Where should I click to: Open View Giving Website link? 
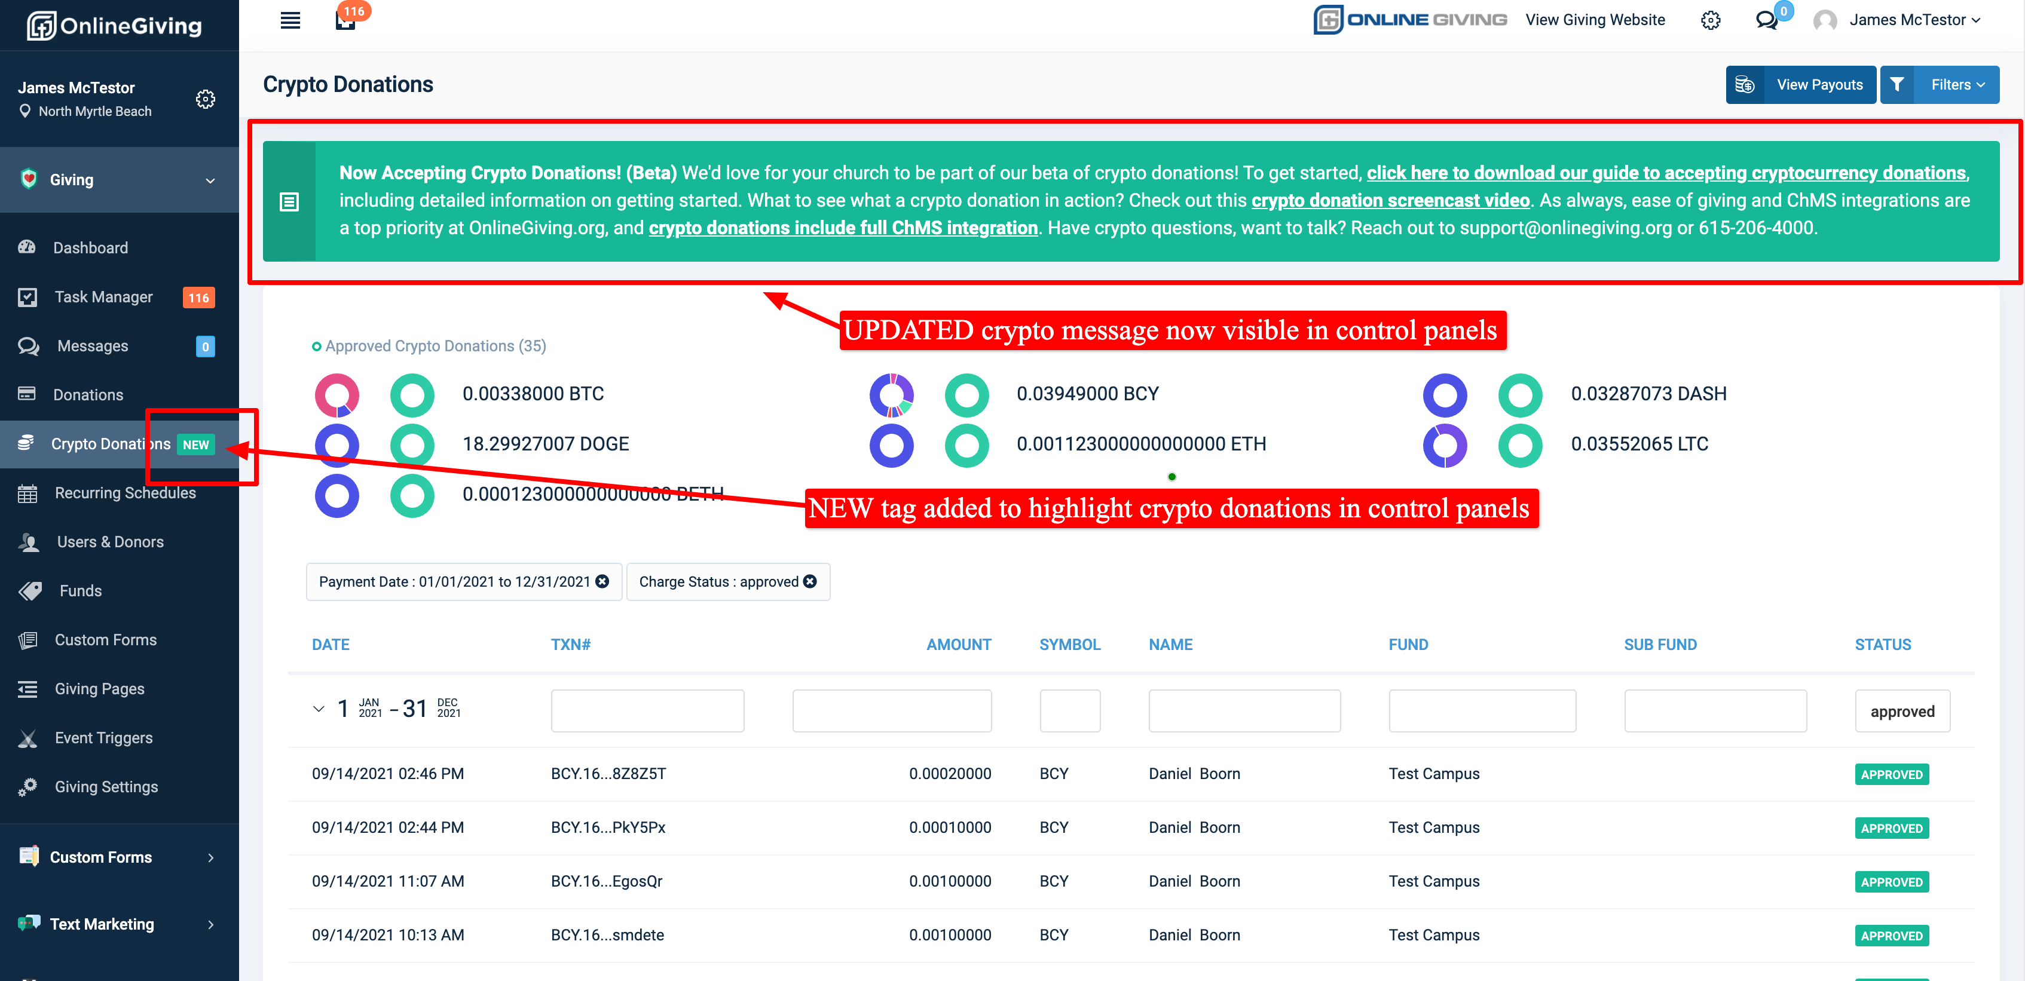click(1595, 20)
